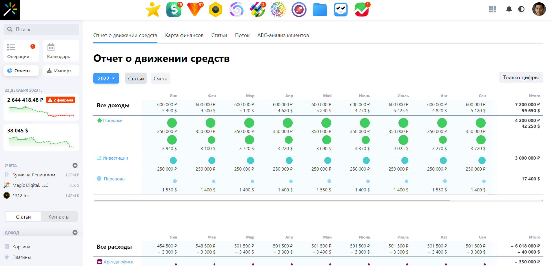552x266 pixels.
Task: Open the Операции section in the sidebar
Action: click(21, 51)
